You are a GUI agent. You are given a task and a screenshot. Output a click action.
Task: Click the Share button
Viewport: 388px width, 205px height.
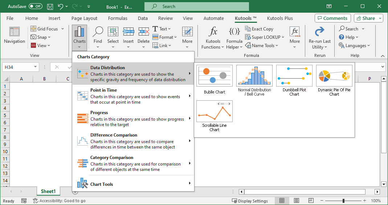point(368,18)
